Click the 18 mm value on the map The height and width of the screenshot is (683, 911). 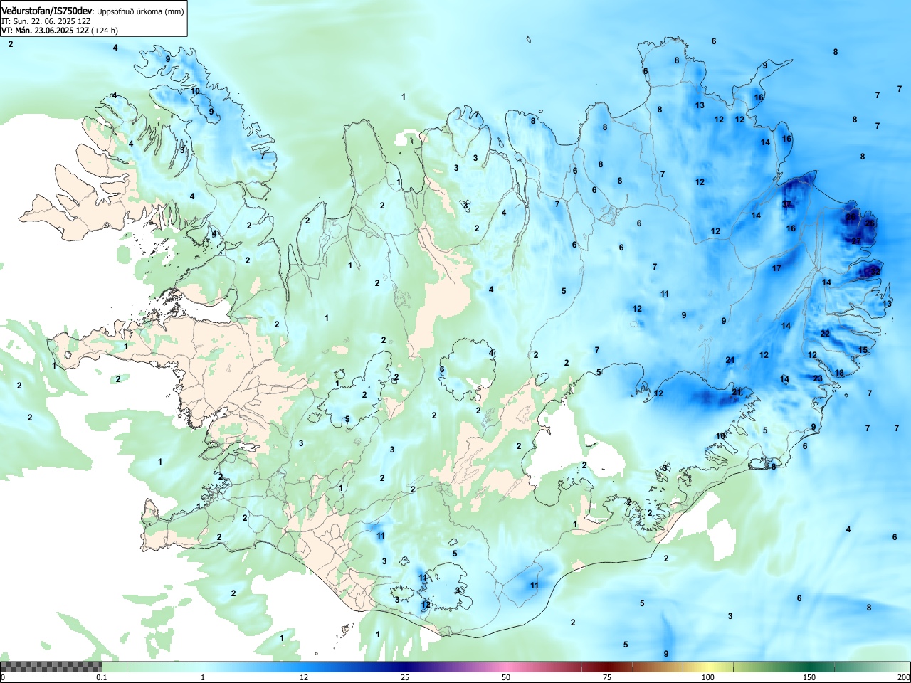coord(839,373)
